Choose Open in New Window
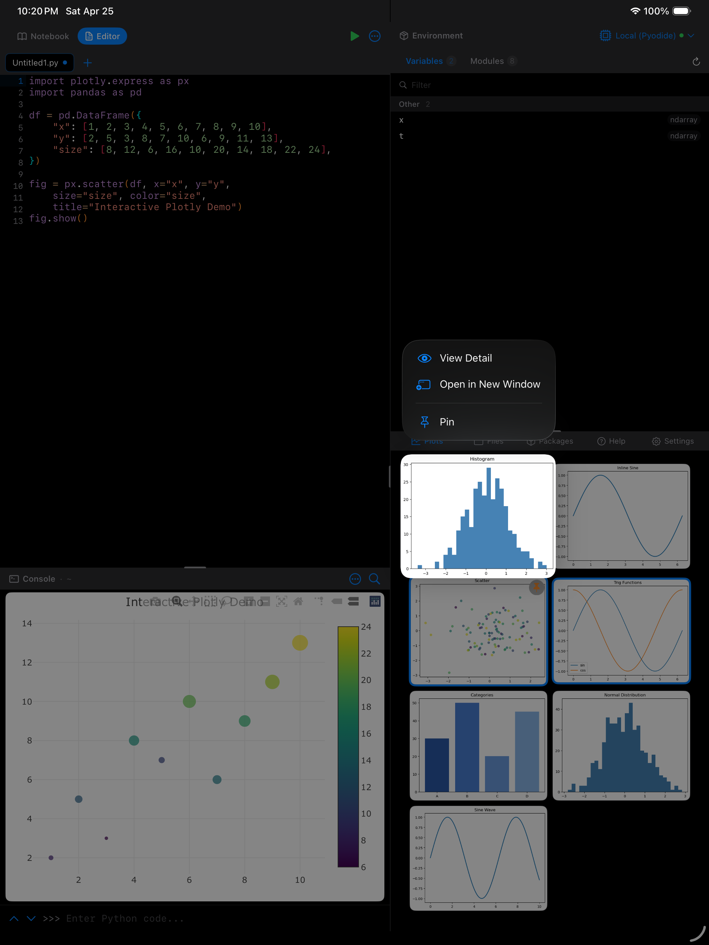This screenshot has height=945, width=709. (479, 384)
